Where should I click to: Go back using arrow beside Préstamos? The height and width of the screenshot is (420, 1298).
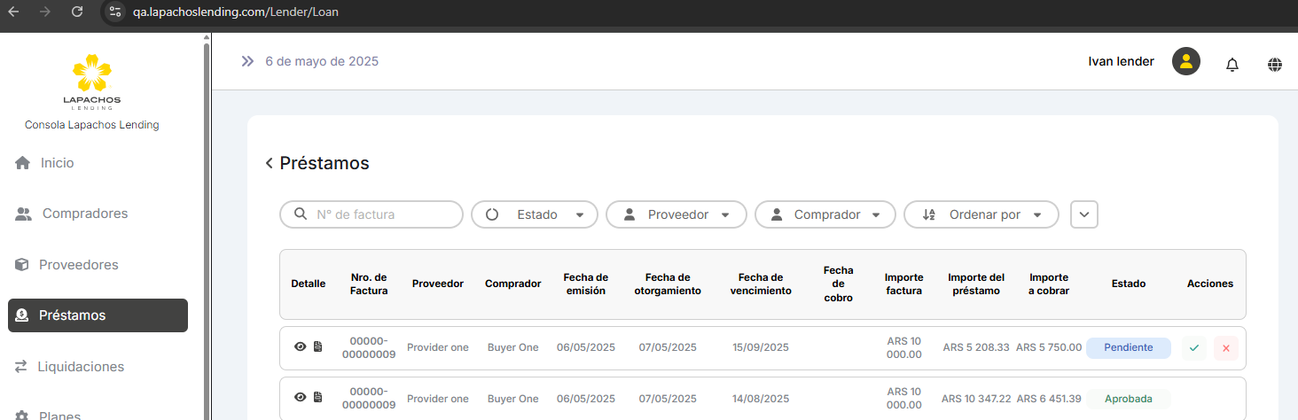coord(269,163)
